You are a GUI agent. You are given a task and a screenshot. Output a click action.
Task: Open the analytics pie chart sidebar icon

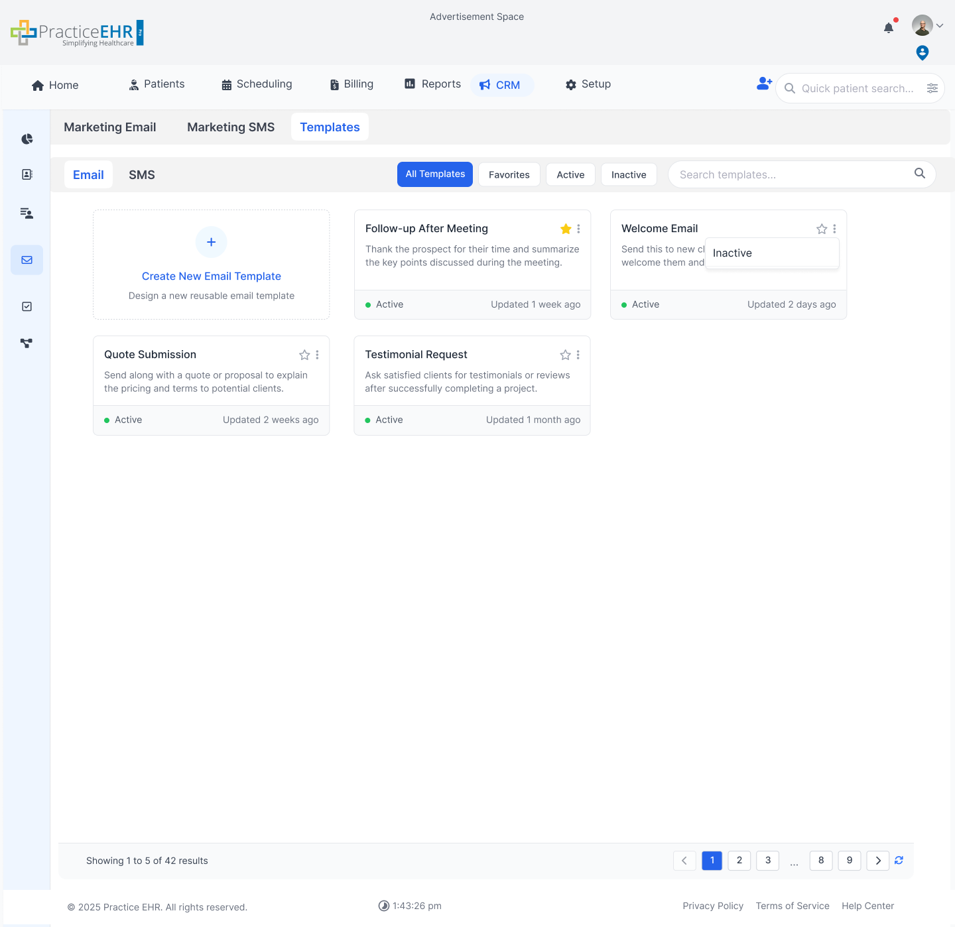point(27,139)
